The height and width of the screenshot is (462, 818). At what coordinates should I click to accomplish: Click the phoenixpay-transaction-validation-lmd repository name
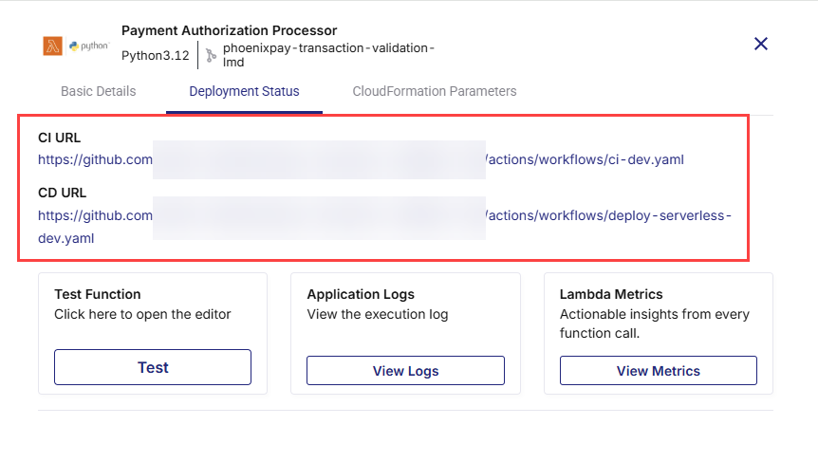(x=328, y=55)
